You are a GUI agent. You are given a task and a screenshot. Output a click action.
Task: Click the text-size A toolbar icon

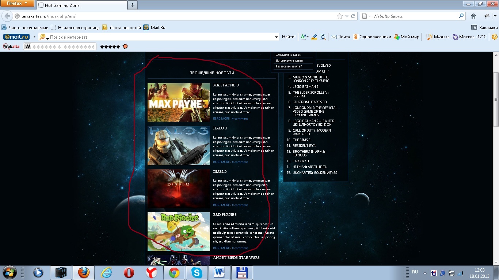pyautogui.click(x=303, y=37)
